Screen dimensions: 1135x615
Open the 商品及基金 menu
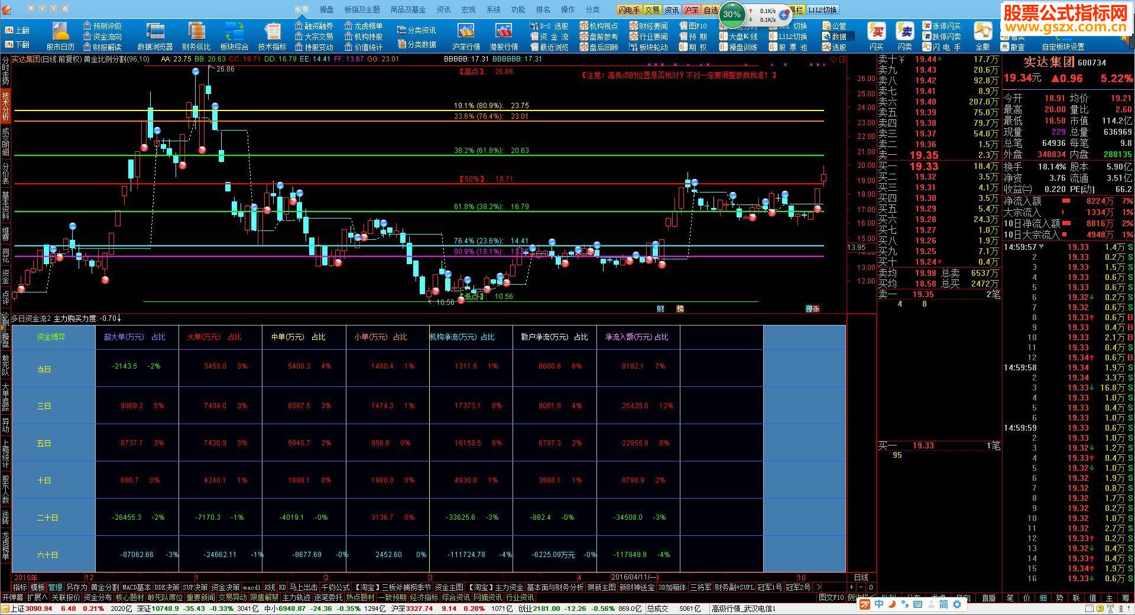click(408, 9)
